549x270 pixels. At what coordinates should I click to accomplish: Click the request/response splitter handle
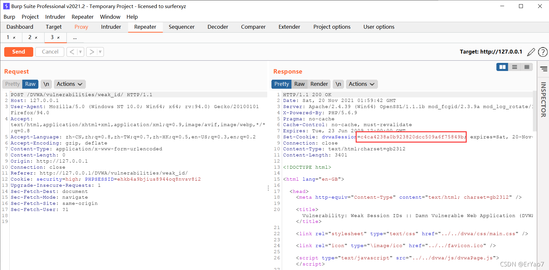[268, 188]
